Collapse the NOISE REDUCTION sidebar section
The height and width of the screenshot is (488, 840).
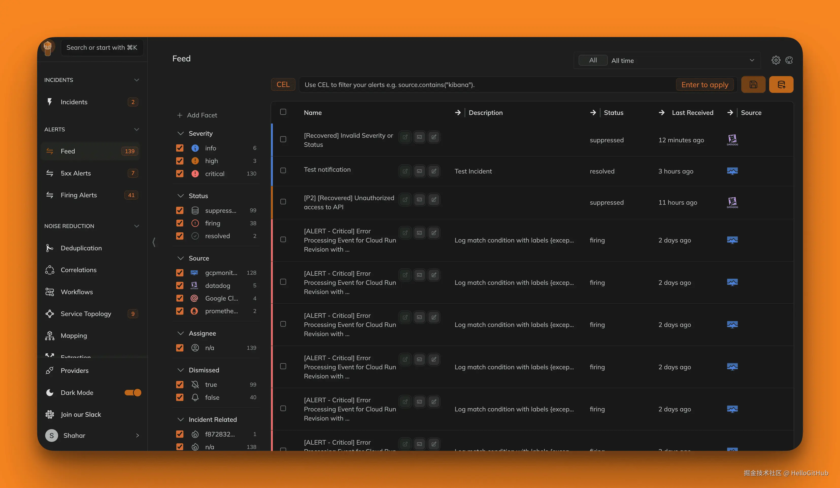coord(136,226)
